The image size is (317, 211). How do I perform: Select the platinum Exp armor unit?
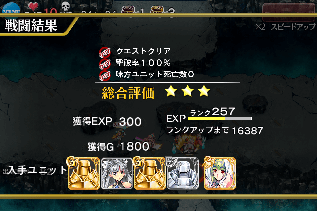click(183, 173)
